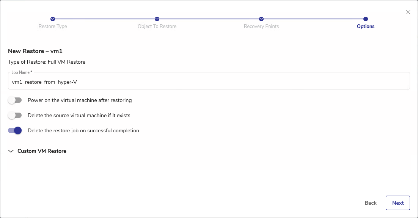Select the Options step label

[x=366, y=27]
